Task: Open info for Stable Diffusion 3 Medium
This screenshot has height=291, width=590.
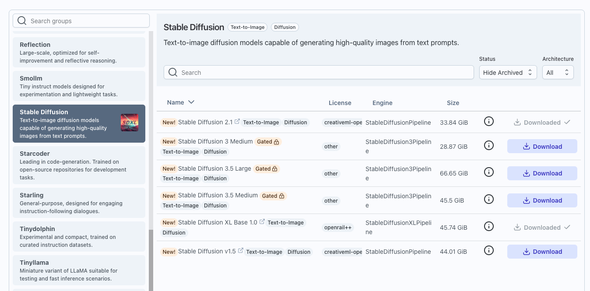Action: click(x=489, y=145)
